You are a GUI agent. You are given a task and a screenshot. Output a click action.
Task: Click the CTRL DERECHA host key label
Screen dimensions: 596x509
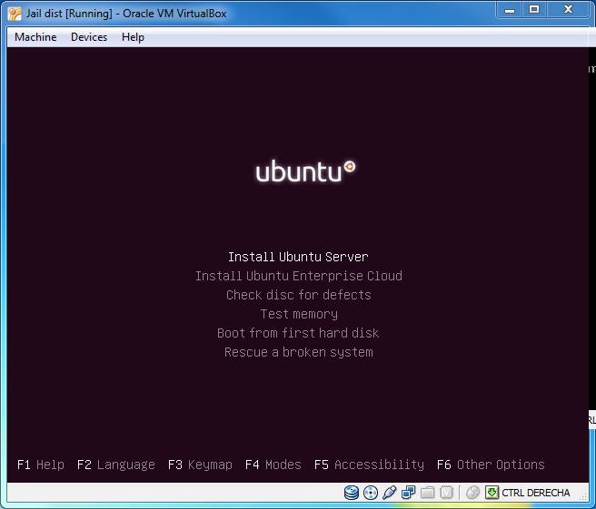(535, 493)
